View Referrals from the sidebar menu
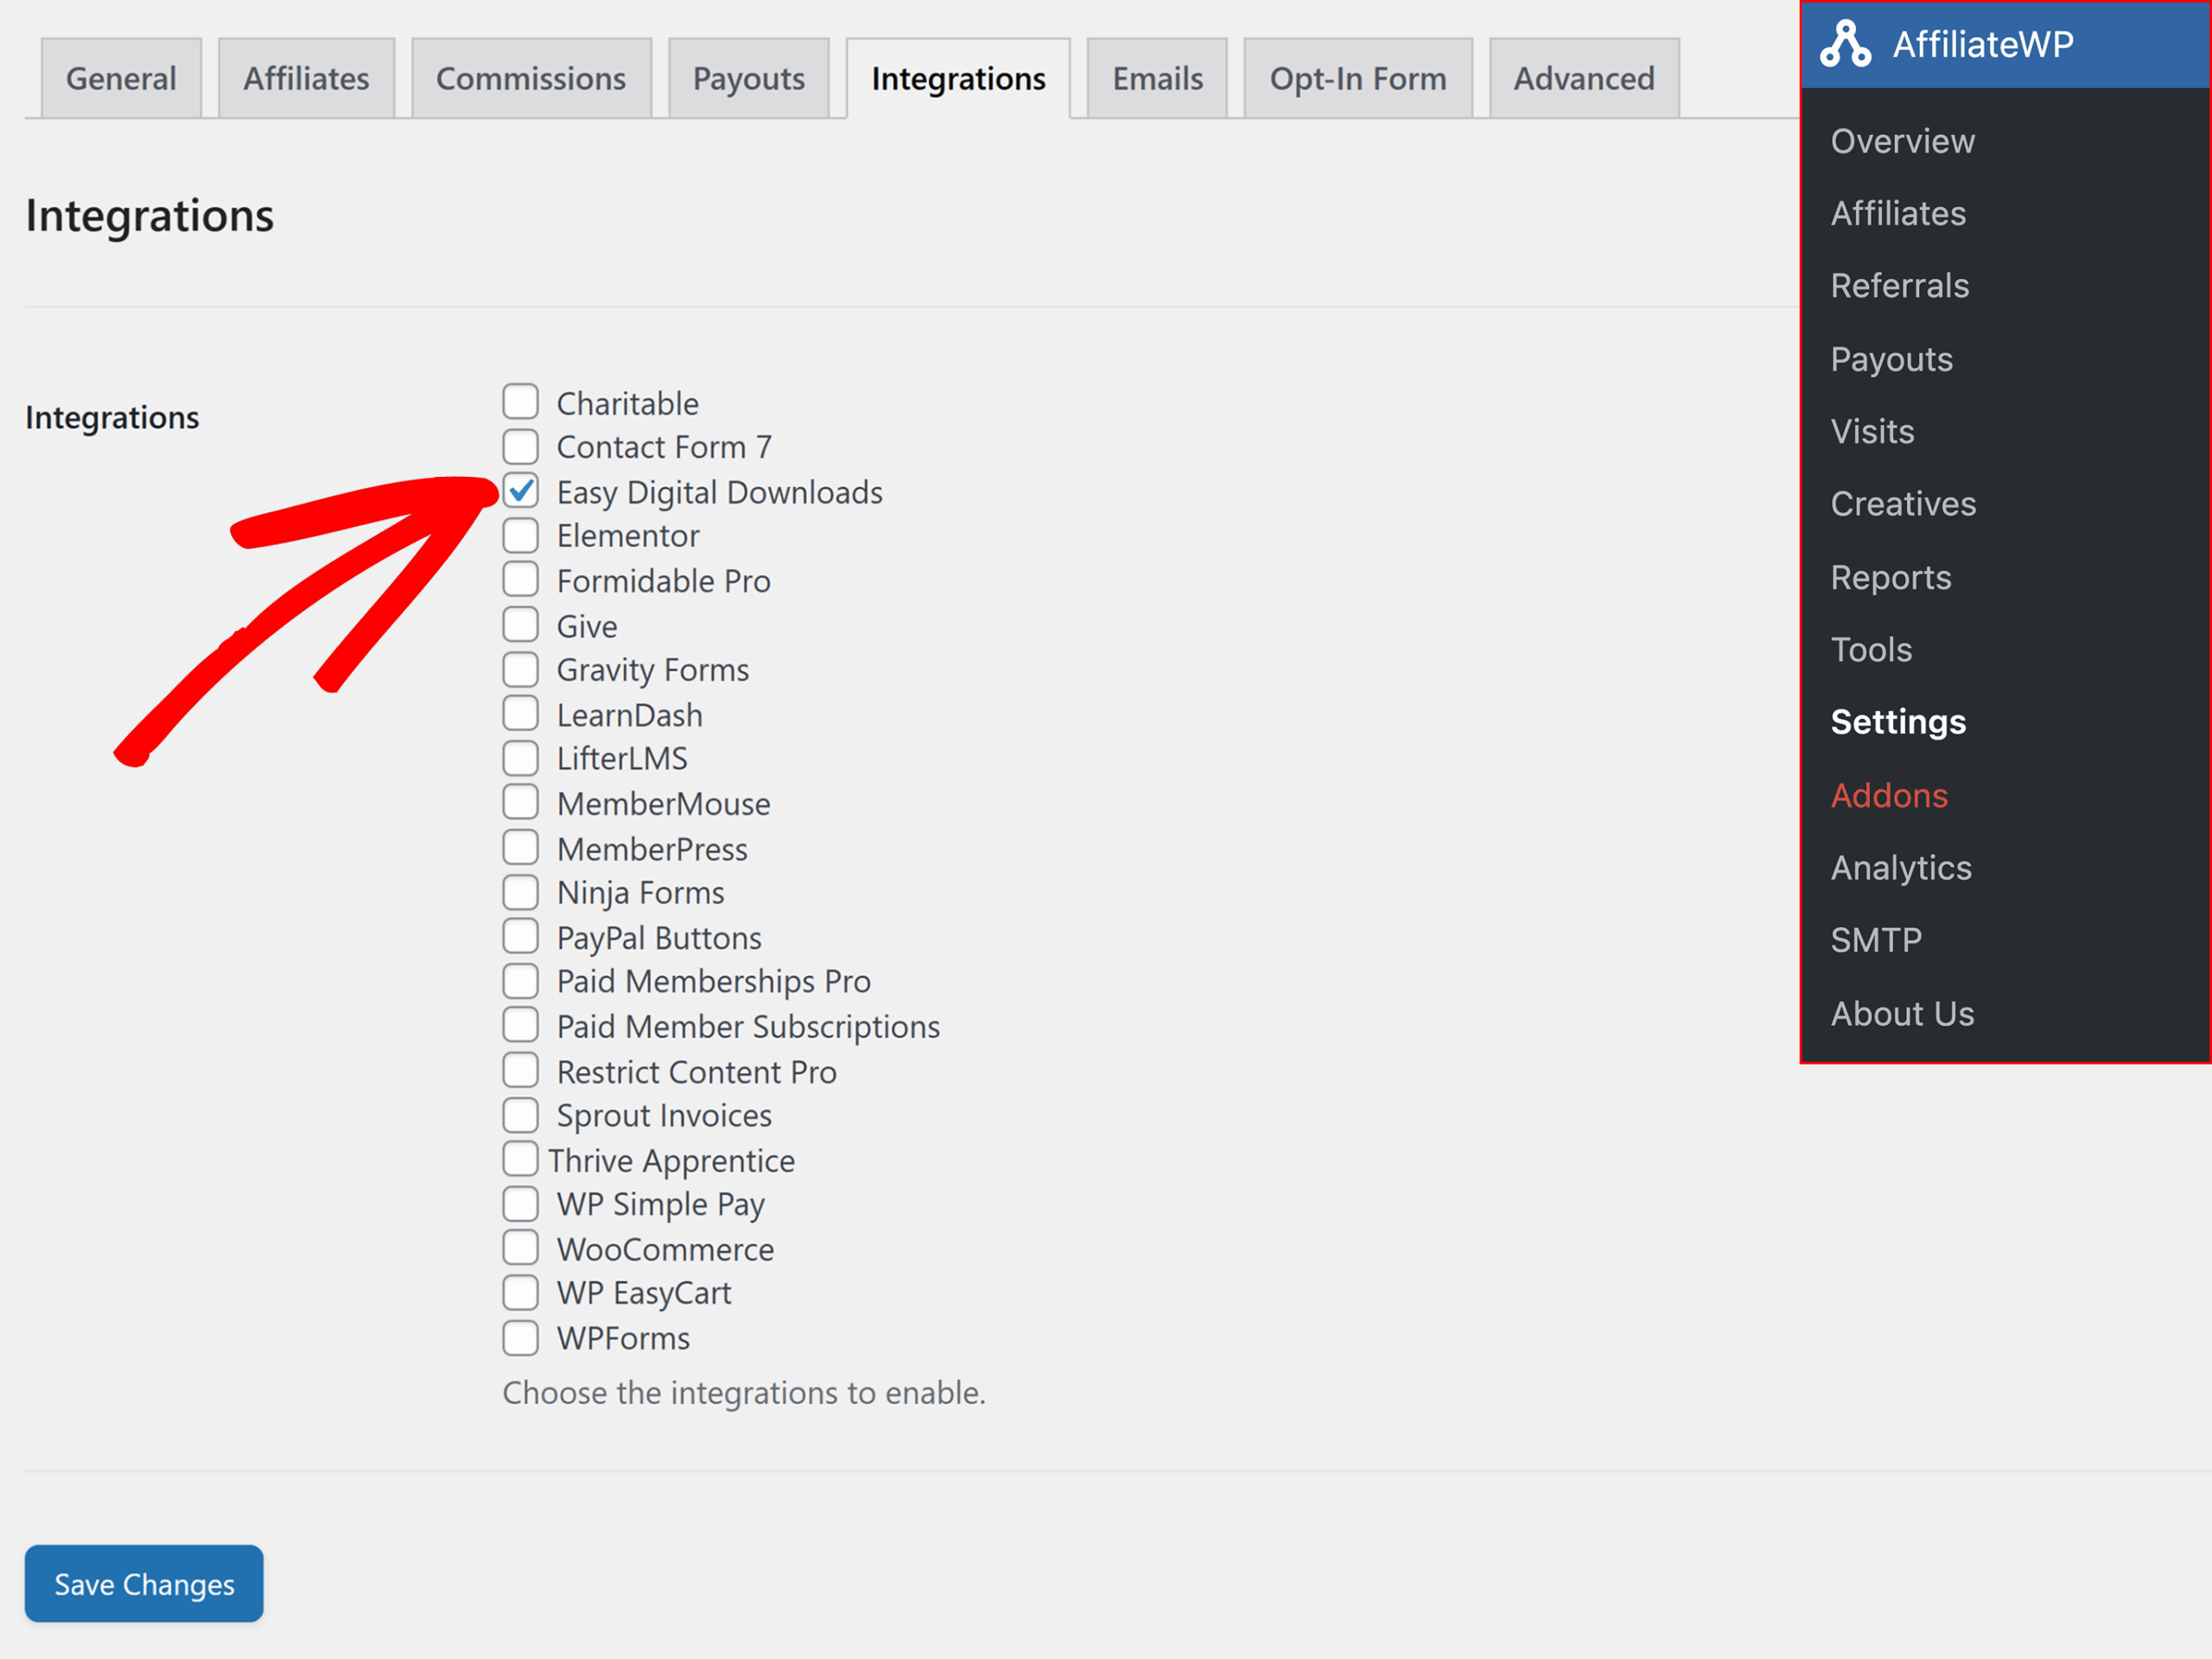 point(1899,285)
